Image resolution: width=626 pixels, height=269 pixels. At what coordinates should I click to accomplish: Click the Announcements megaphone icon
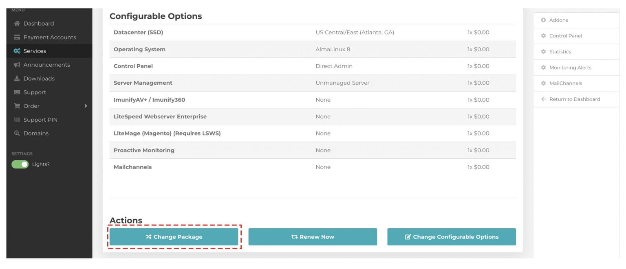pos(17,65)
